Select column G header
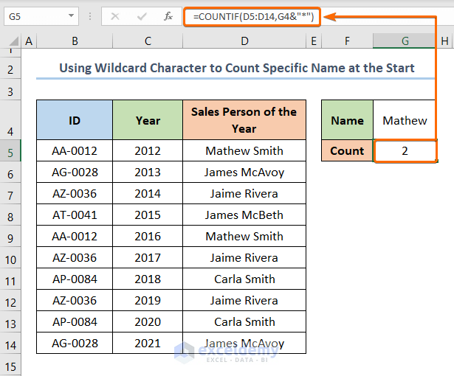This screenshot has height=376, width=454. click(405, 41)
